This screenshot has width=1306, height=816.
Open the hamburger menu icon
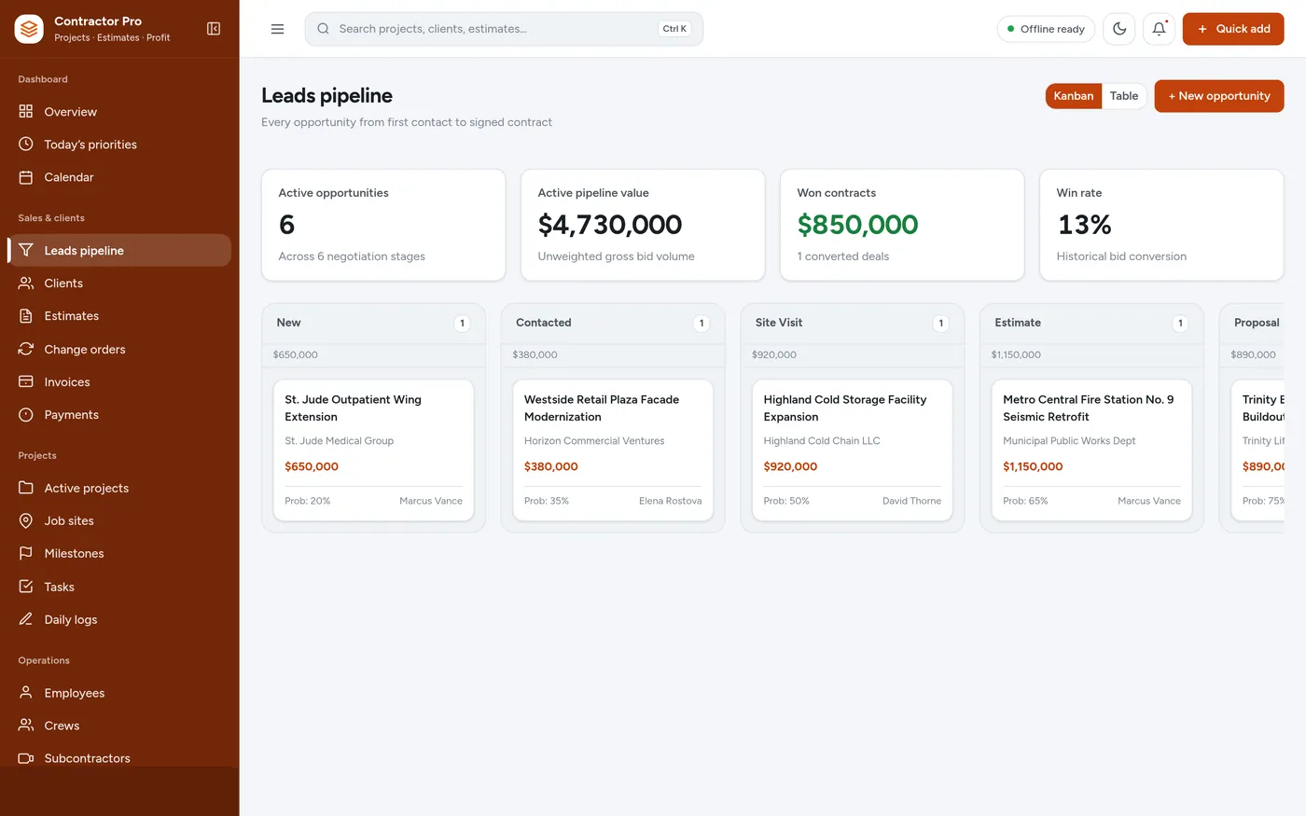pos(277,29)
